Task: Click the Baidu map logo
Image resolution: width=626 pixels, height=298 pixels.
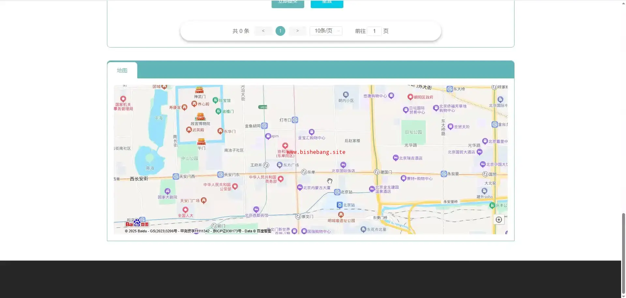Action: 137,223
